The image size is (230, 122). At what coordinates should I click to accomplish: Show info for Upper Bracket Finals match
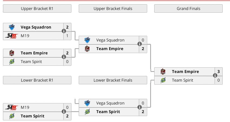[x=140, y=44]
